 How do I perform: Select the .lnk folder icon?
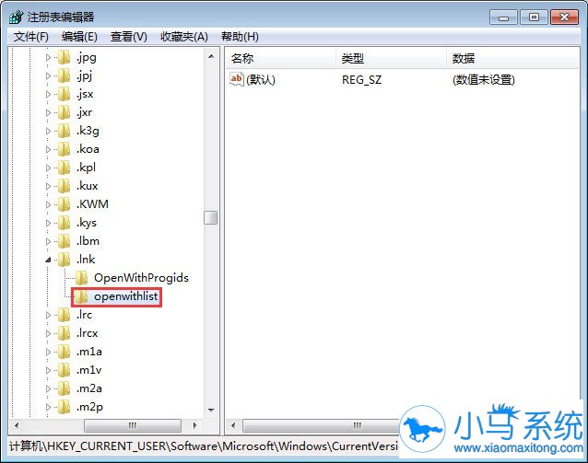click(64, 260)
